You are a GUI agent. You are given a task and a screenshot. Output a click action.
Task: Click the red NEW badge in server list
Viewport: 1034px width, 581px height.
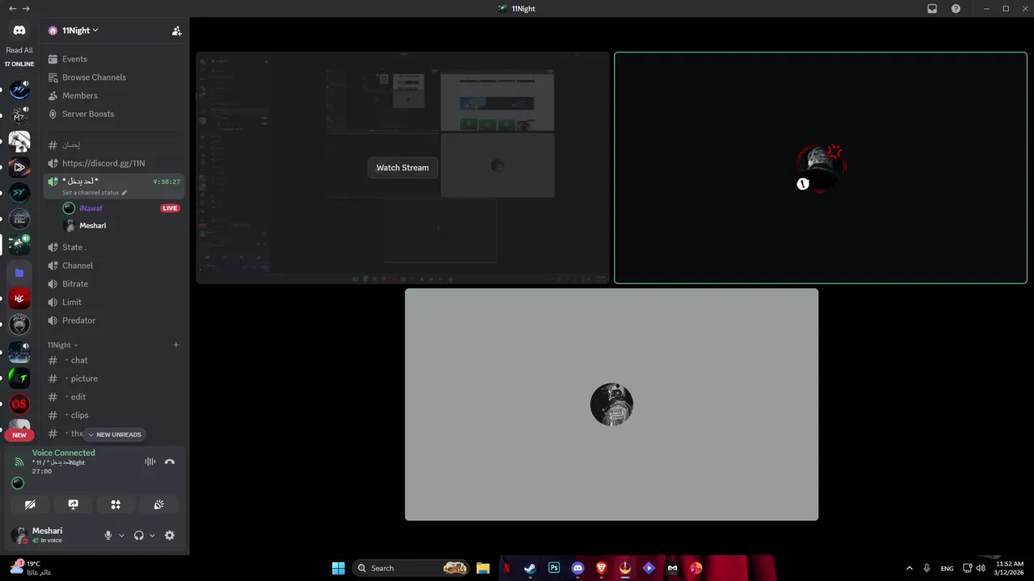19,435
